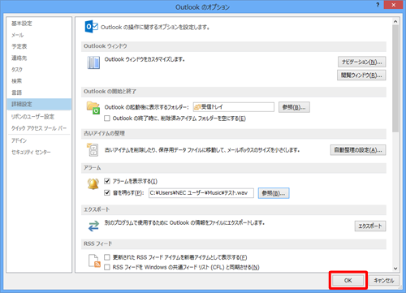This screenshot has width=406, height=293.
Task: Open the アドイン category
Action: coord(39,140)
